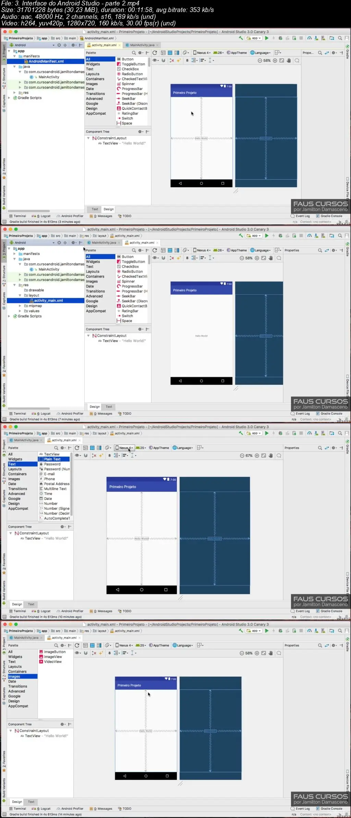Click the Component Tree gear icon in bottom frame
The width and height of the screenshot is (351, 818).
coord(63,724)
